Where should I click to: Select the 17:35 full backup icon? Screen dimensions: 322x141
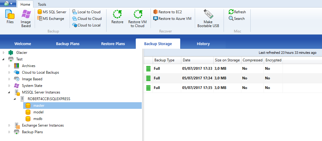pos(148,88)
